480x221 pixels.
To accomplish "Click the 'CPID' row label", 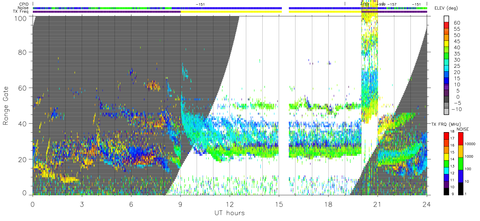I will tap(24, 4).
